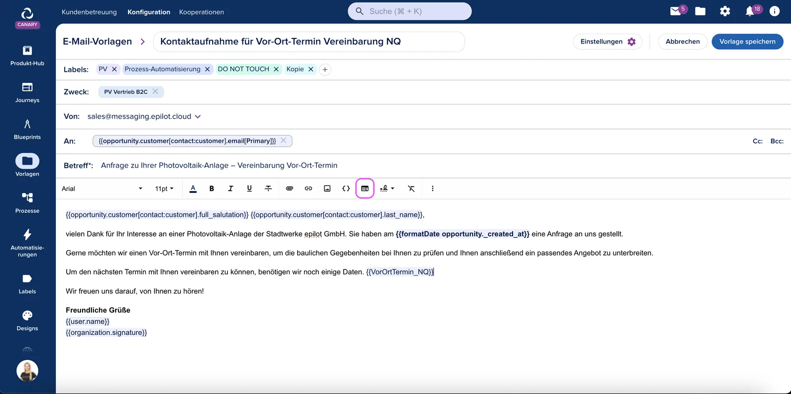Open the messages inbox with 5 badge

pyautogui.click(x=676, y=11)
